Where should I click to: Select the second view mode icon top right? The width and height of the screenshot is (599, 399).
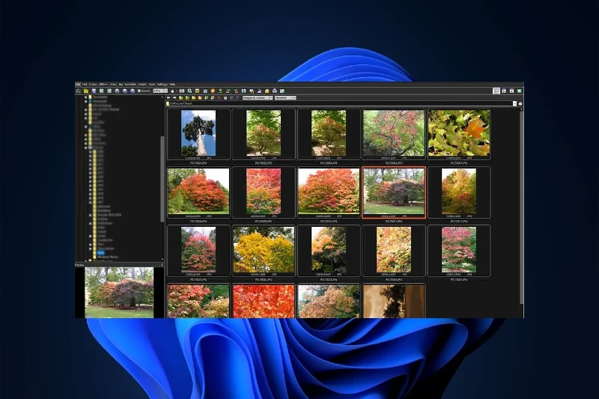click(504, 91)
